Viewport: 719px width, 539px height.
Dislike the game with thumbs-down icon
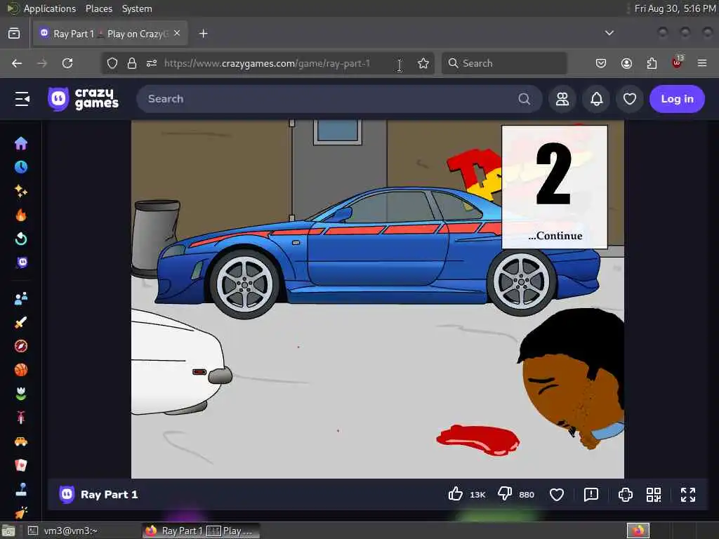(505, 494)
